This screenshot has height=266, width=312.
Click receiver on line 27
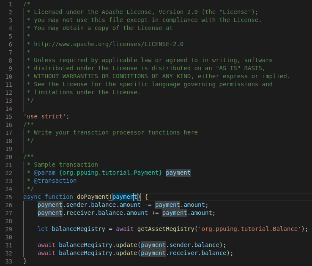pyautogui.click(x=80, y=213)
